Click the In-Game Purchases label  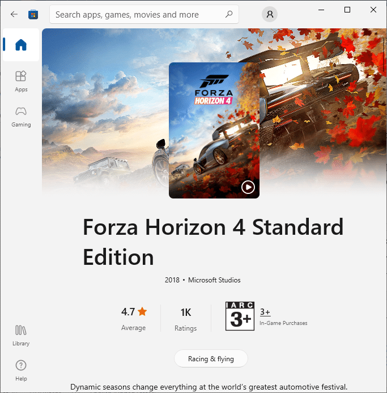pyautogui.click(x=283, y=323)
